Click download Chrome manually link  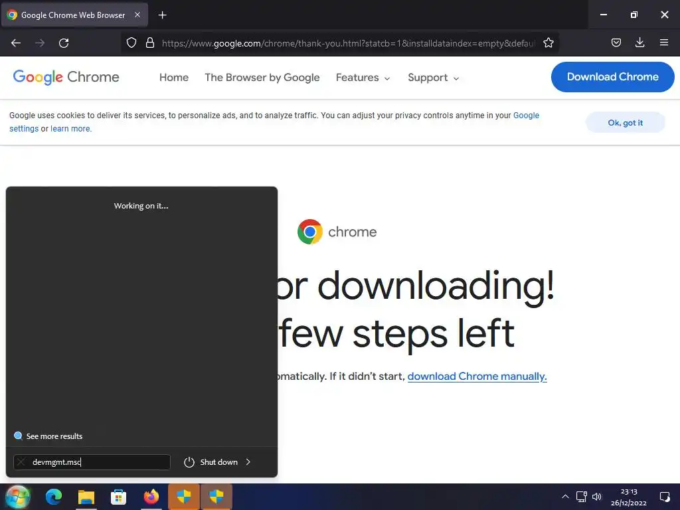[477, 376]
